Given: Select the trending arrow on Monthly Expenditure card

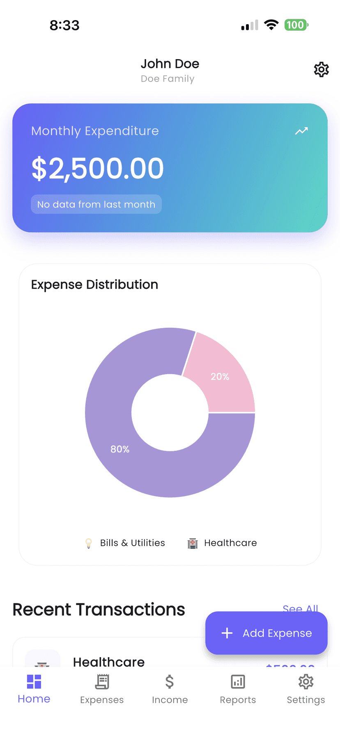Looking at the screenshot, I should click(x=301, y=131).
